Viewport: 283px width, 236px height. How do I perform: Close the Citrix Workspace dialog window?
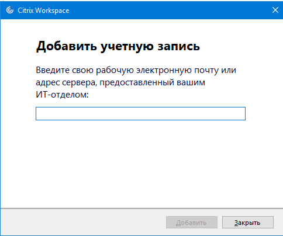(x=275, y=10)
